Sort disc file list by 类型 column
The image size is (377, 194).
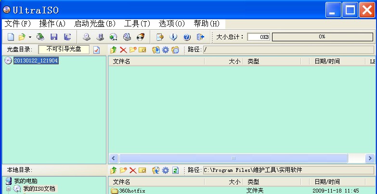(272, 61)
